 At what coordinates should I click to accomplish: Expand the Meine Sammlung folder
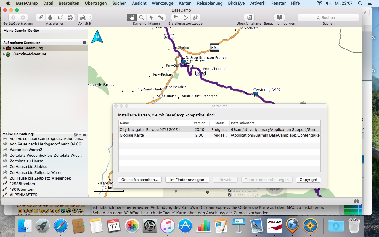click(x=4, y=48)
